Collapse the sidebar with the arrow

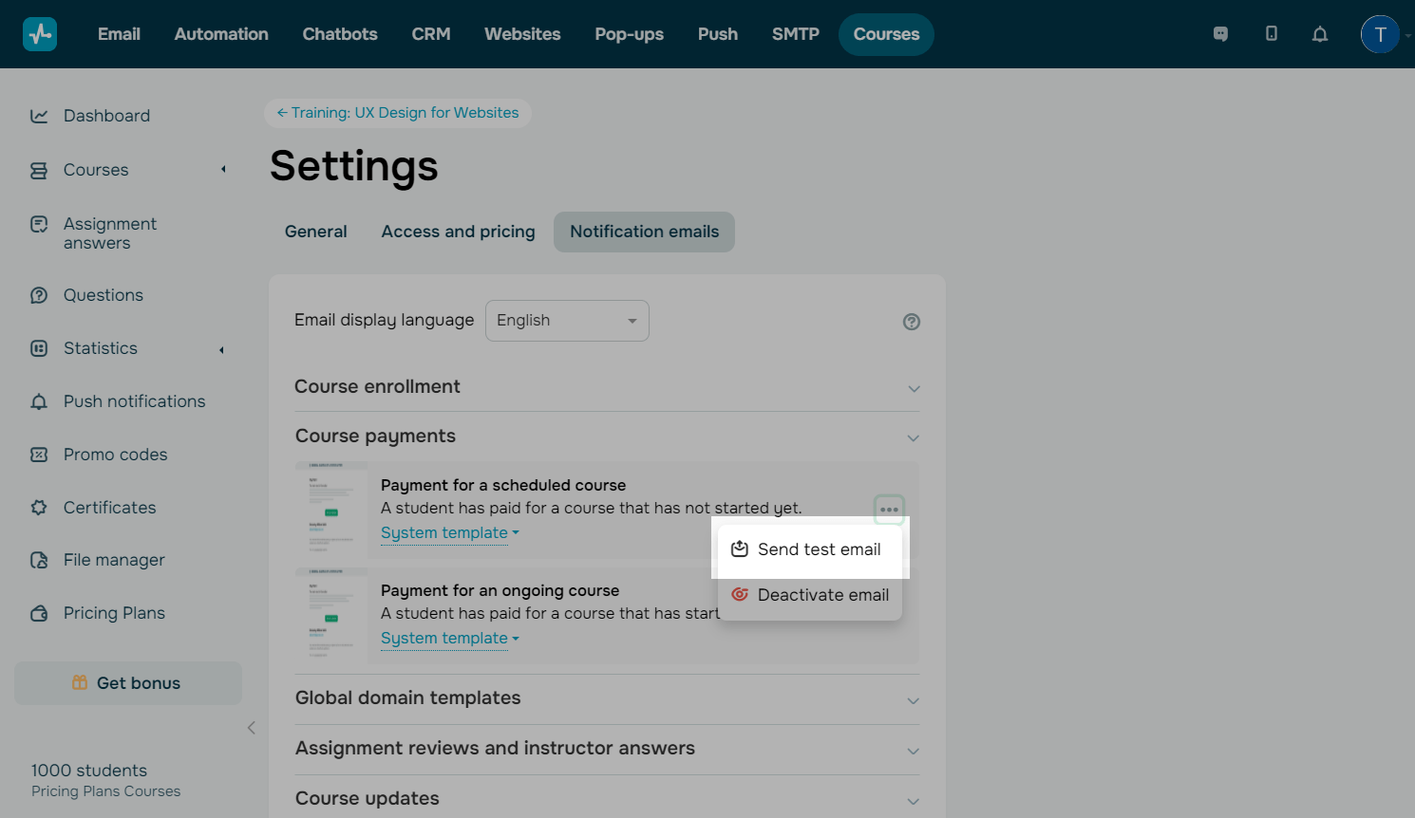point(251,728)
